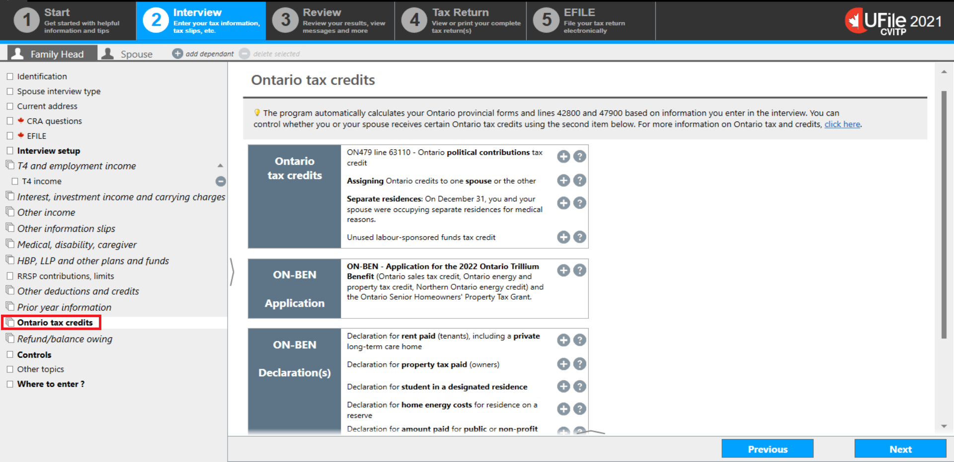The height and width of the screenshot is (462, 954).
Task: Click the Previous button
Action: [768, 449]
